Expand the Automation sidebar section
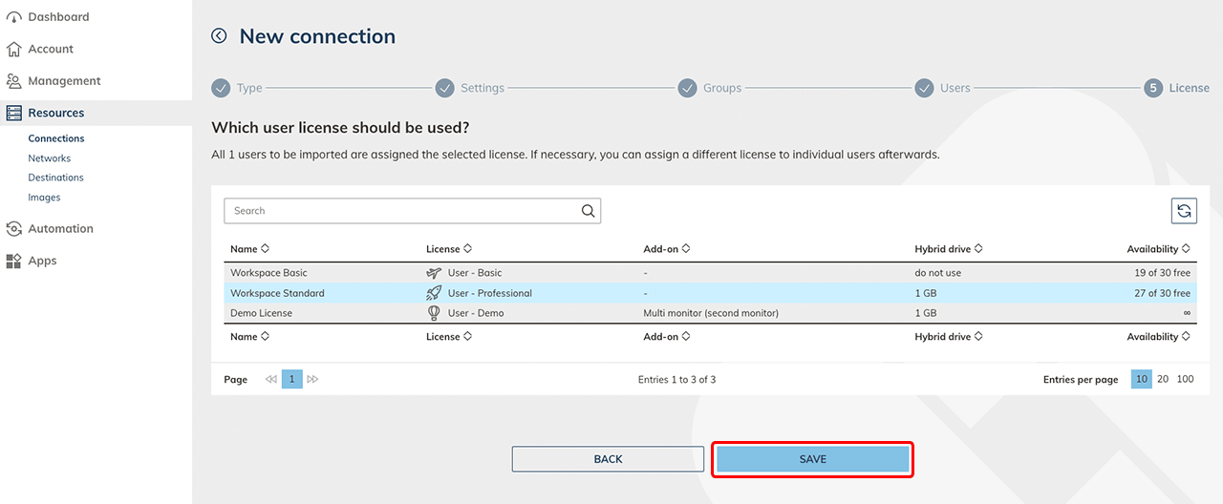This screenshot has height=504, width=1223. coord(60,229)
